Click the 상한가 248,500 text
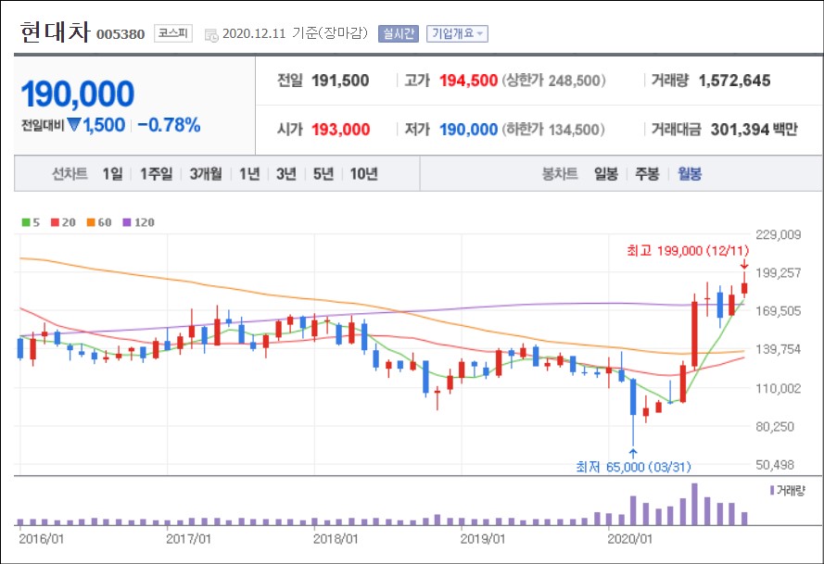The width and height of the screenshot is (824, 564). [x=554, y=81]
